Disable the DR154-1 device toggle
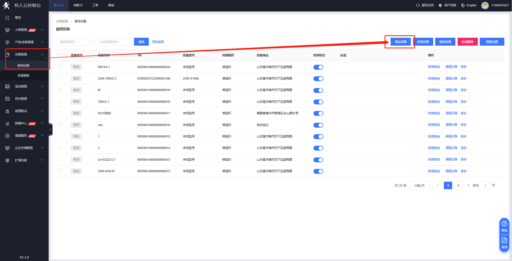512x261 pixels. pos(318,67)
